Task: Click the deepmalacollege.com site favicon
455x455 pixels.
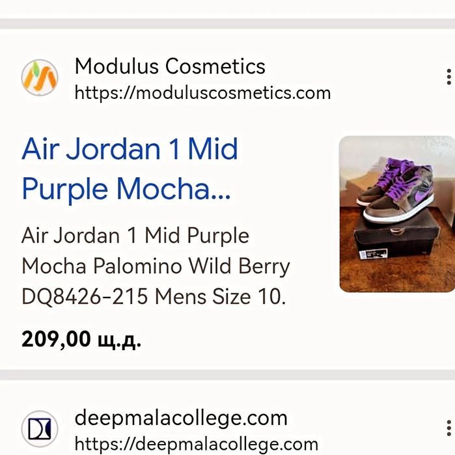Action: click(x=40, y=429)
